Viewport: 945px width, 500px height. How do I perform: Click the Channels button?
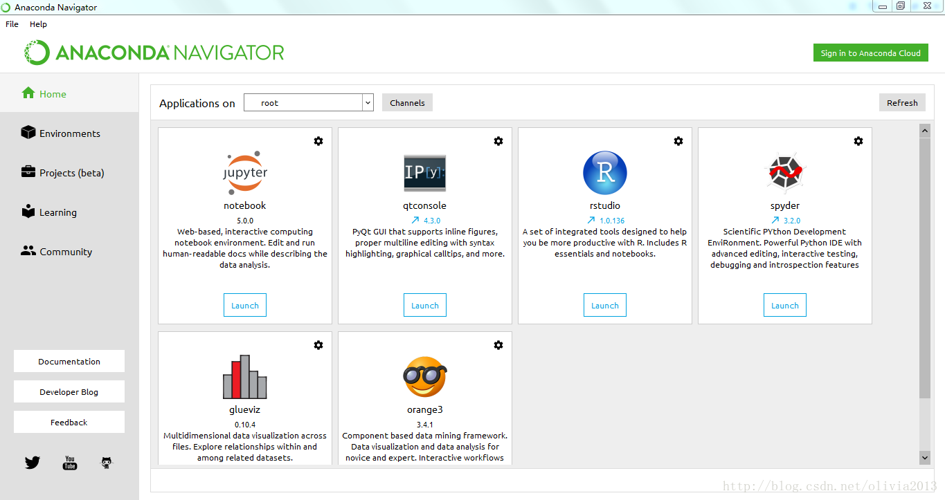coord(407,102)
